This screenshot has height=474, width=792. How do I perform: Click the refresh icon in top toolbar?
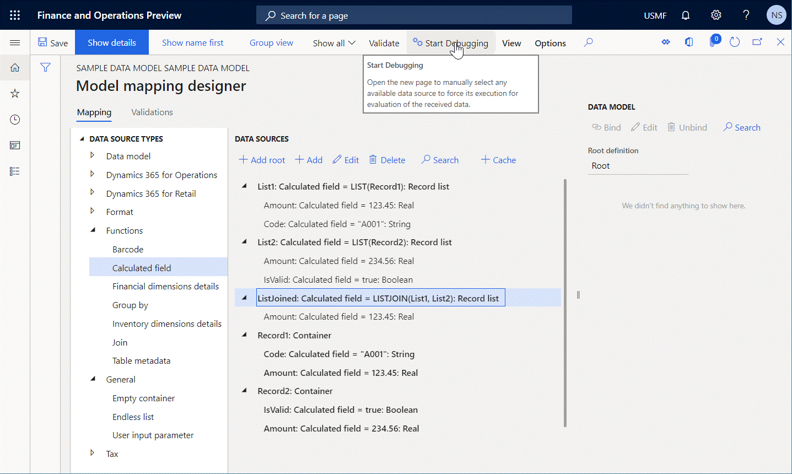coord(735,41)
